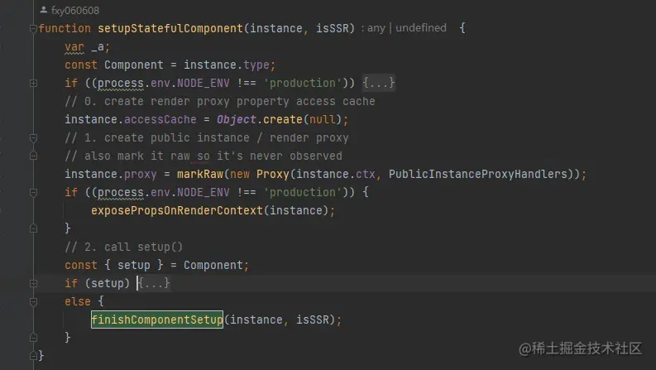Image resolution: width=656 pixels, height=370 pixels.
Task: Click the function name setupStatefulComponent
Action: (x=170, y=28)
